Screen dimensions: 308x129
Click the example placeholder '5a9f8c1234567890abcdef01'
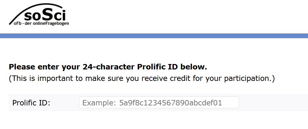(x=171, y=103)
